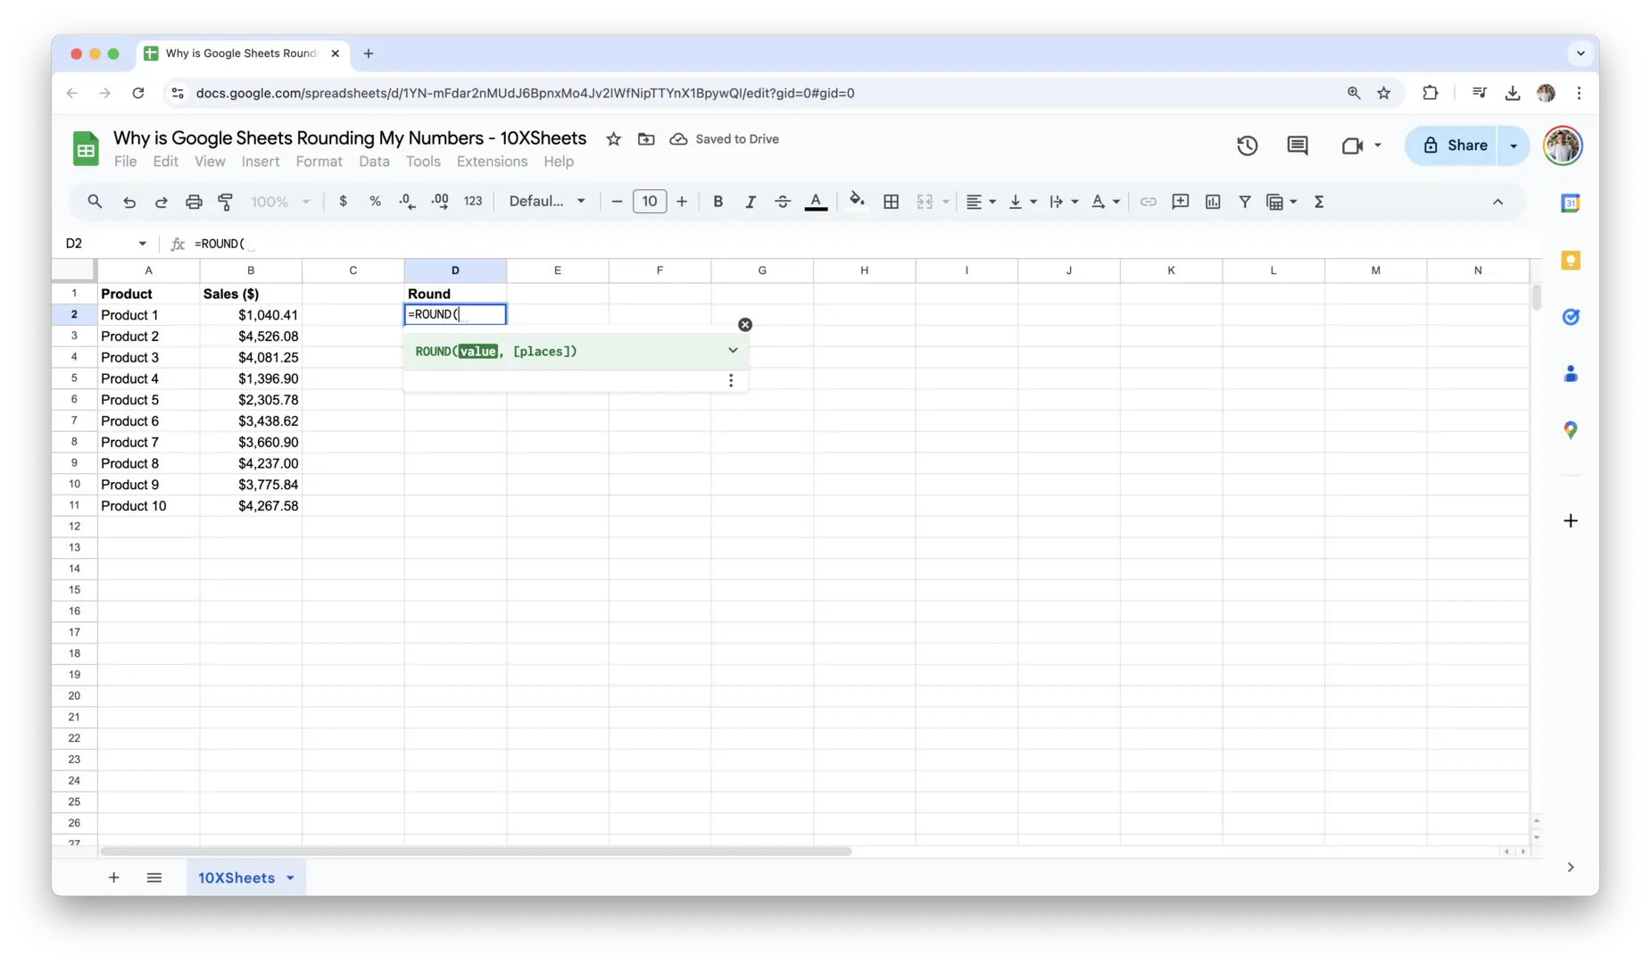This screenshot has height=964, width=1651.
Task: Click the font size input field
Action: tap(649, 202)
